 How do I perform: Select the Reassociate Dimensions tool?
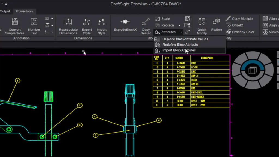click(x=68, y=26)
